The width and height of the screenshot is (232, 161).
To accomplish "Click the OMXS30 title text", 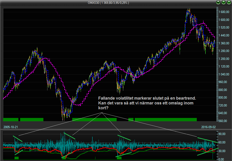I will click(108, 3).
